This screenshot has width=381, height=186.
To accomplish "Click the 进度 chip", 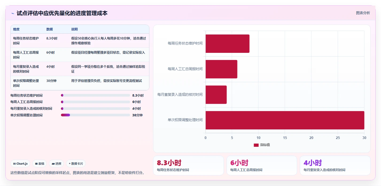I will tap(56, 164).
